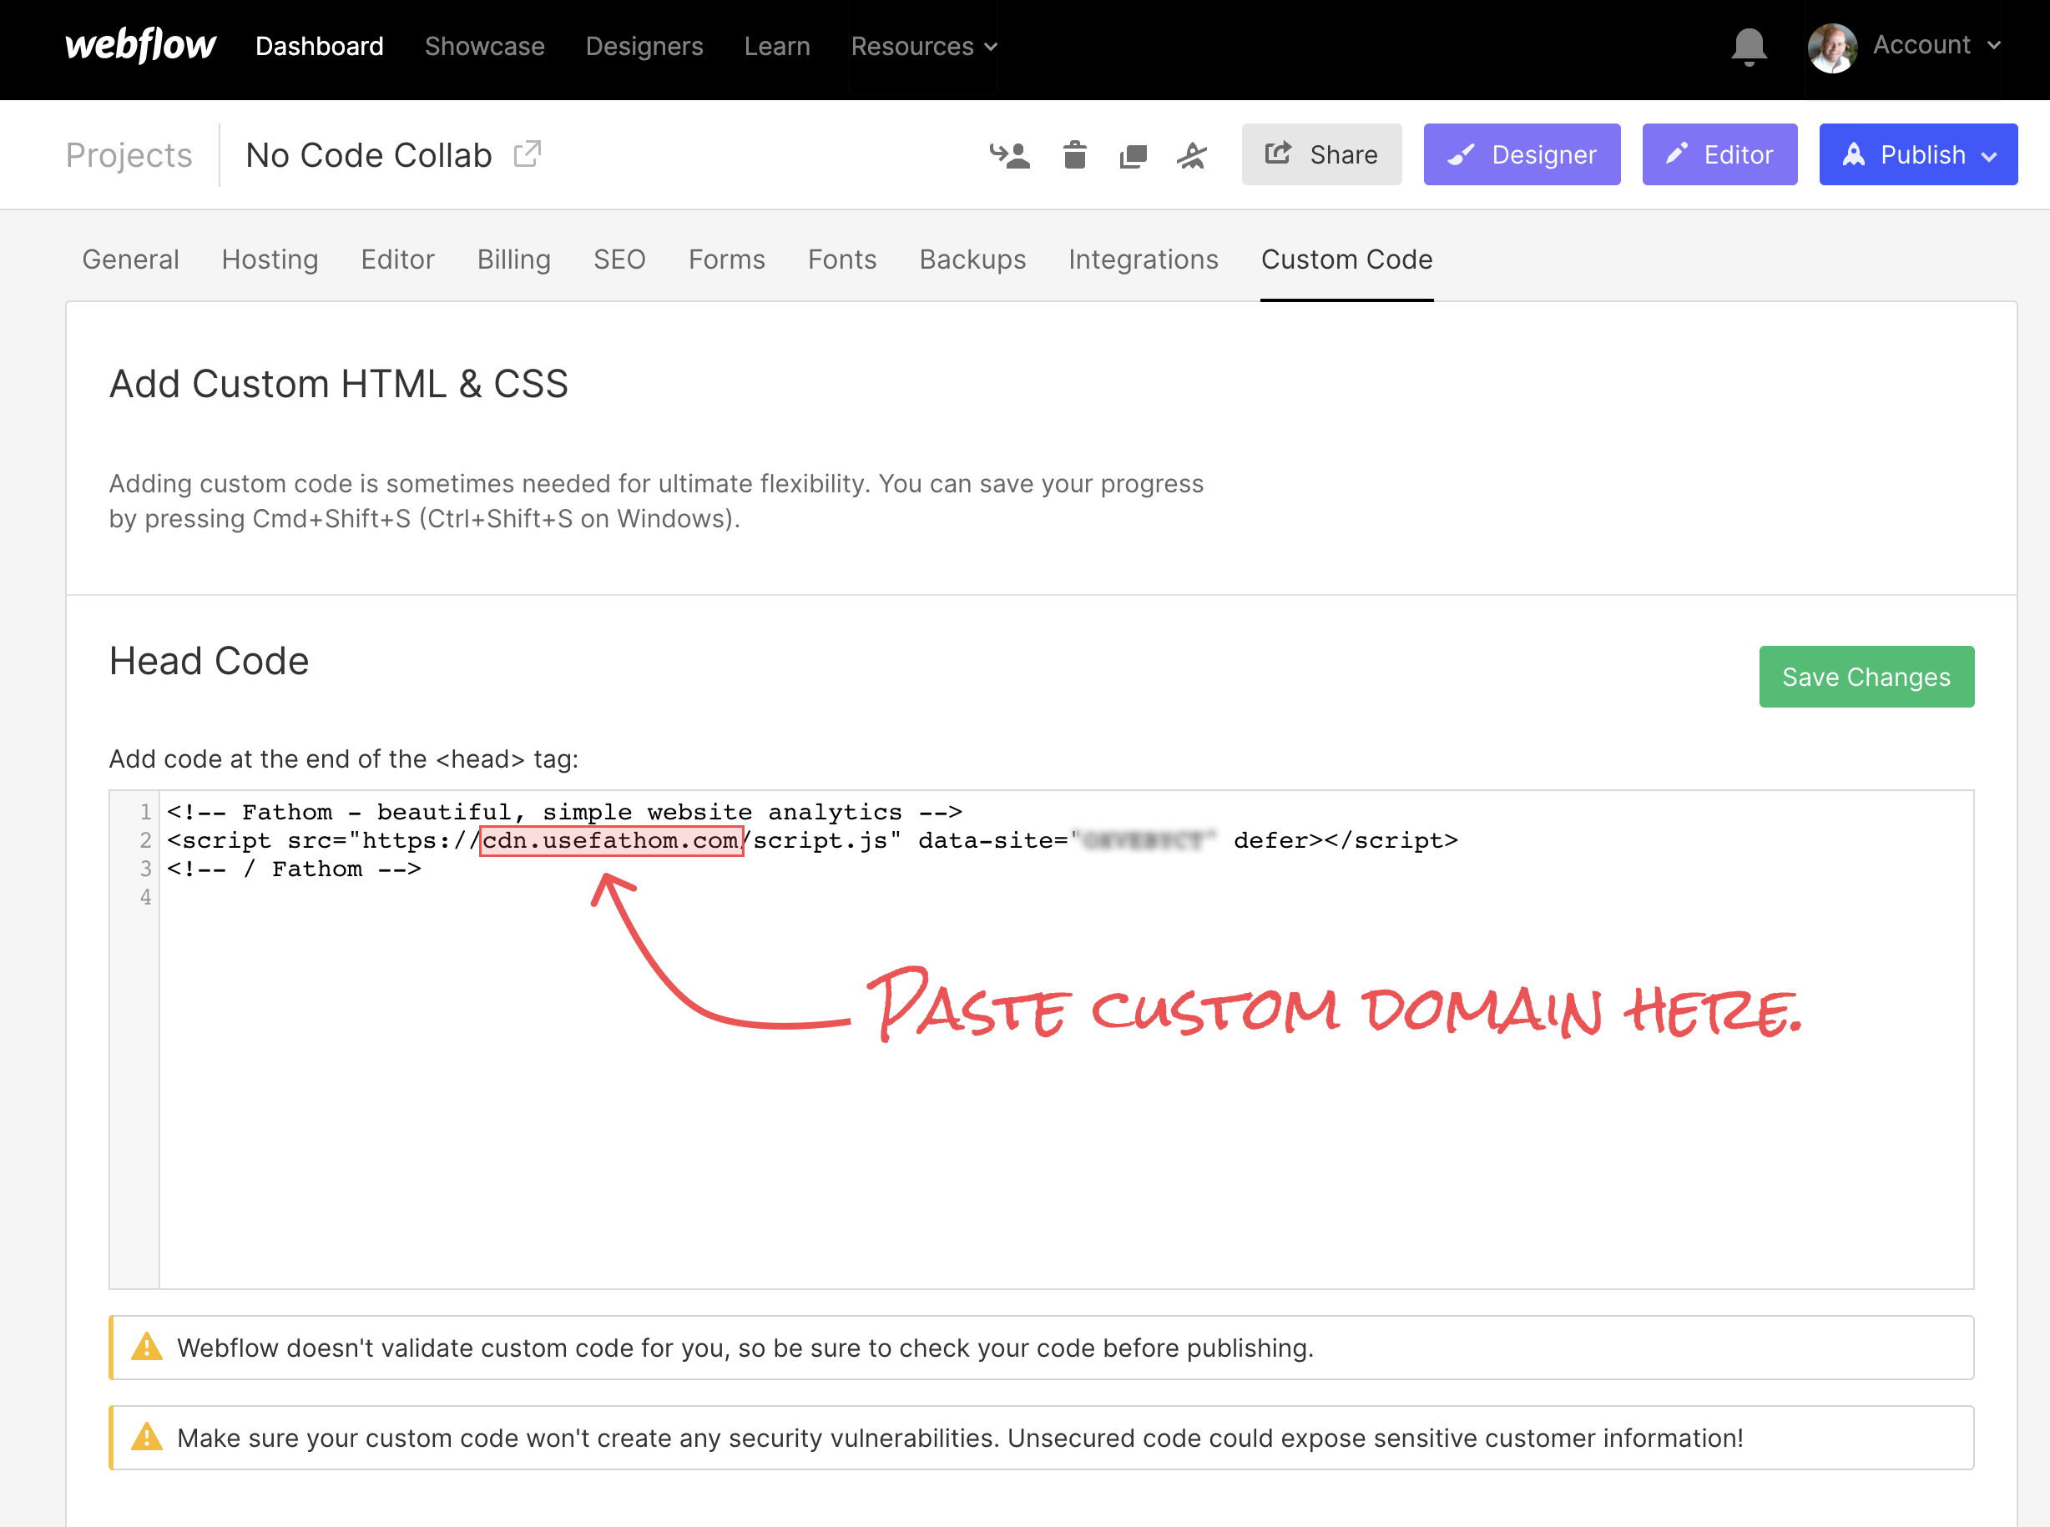Click the security warning triangle icon
The height and width of the screenshot is (1527, 2050).
pyautogui.click(x=146, y=1438)
